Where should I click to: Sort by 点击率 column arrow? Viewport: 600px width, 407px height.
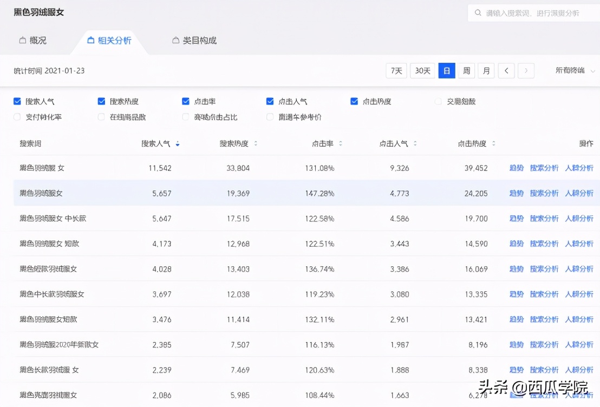[341, 144]
